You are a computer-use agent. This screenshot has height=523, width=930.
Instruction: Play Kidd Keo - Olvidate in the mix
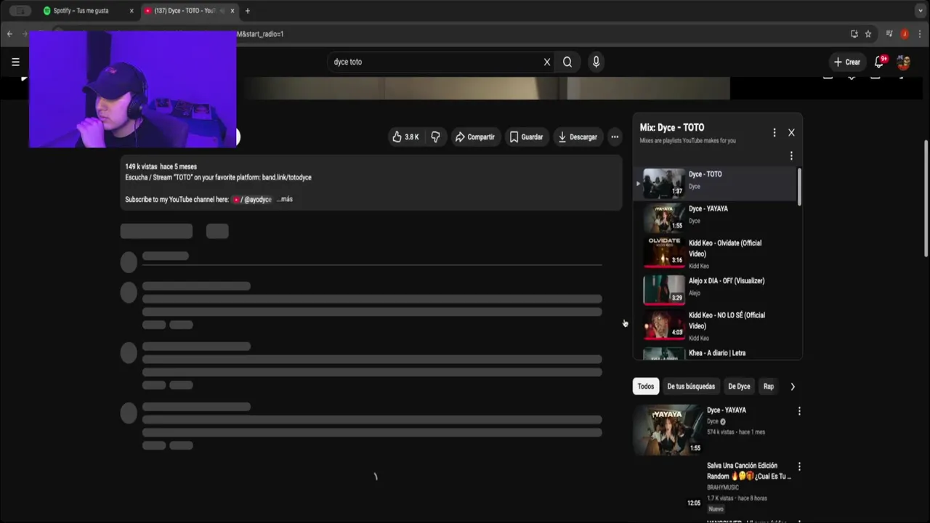716,254
